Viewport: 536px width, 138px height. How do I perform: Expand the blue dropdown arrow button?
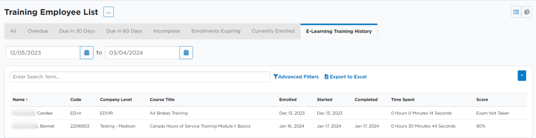tap(522, 76)
